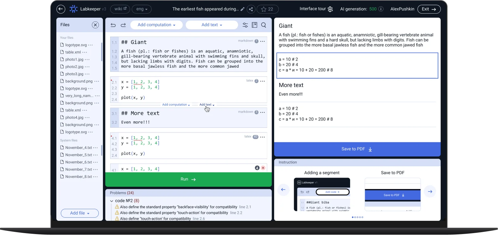Click the bookmark icon in editor toolbar
Image resolution: width=498 pixels, height=235 pixels.
click(x=254, y=25)
